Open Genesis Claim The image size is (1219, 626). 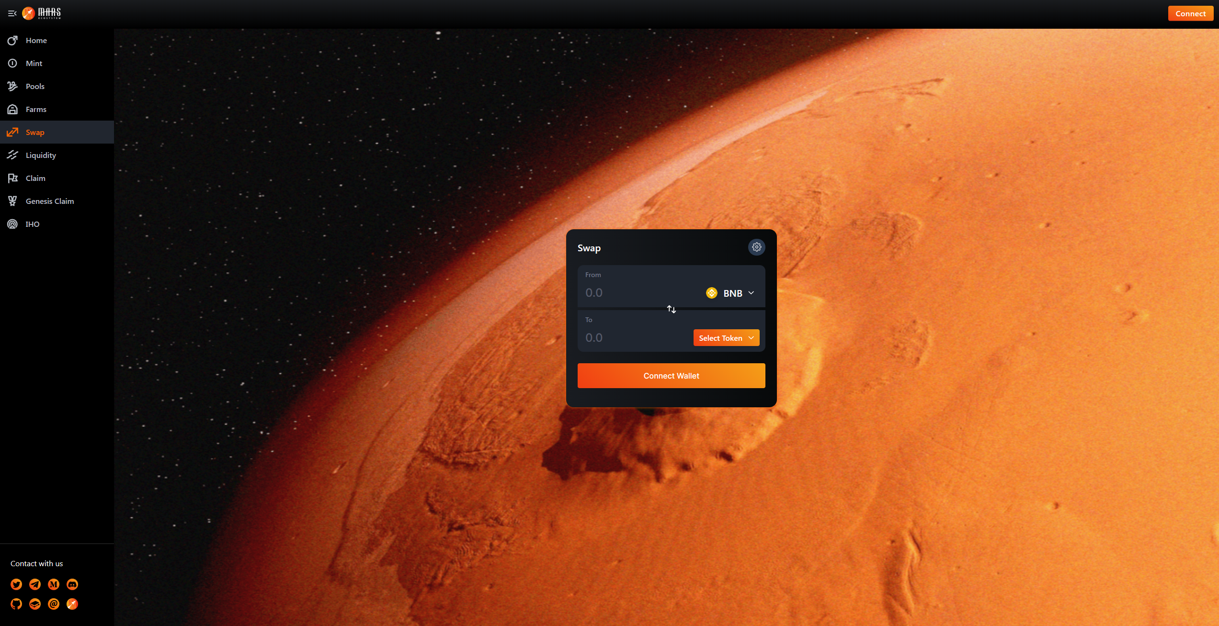[57, 201]
